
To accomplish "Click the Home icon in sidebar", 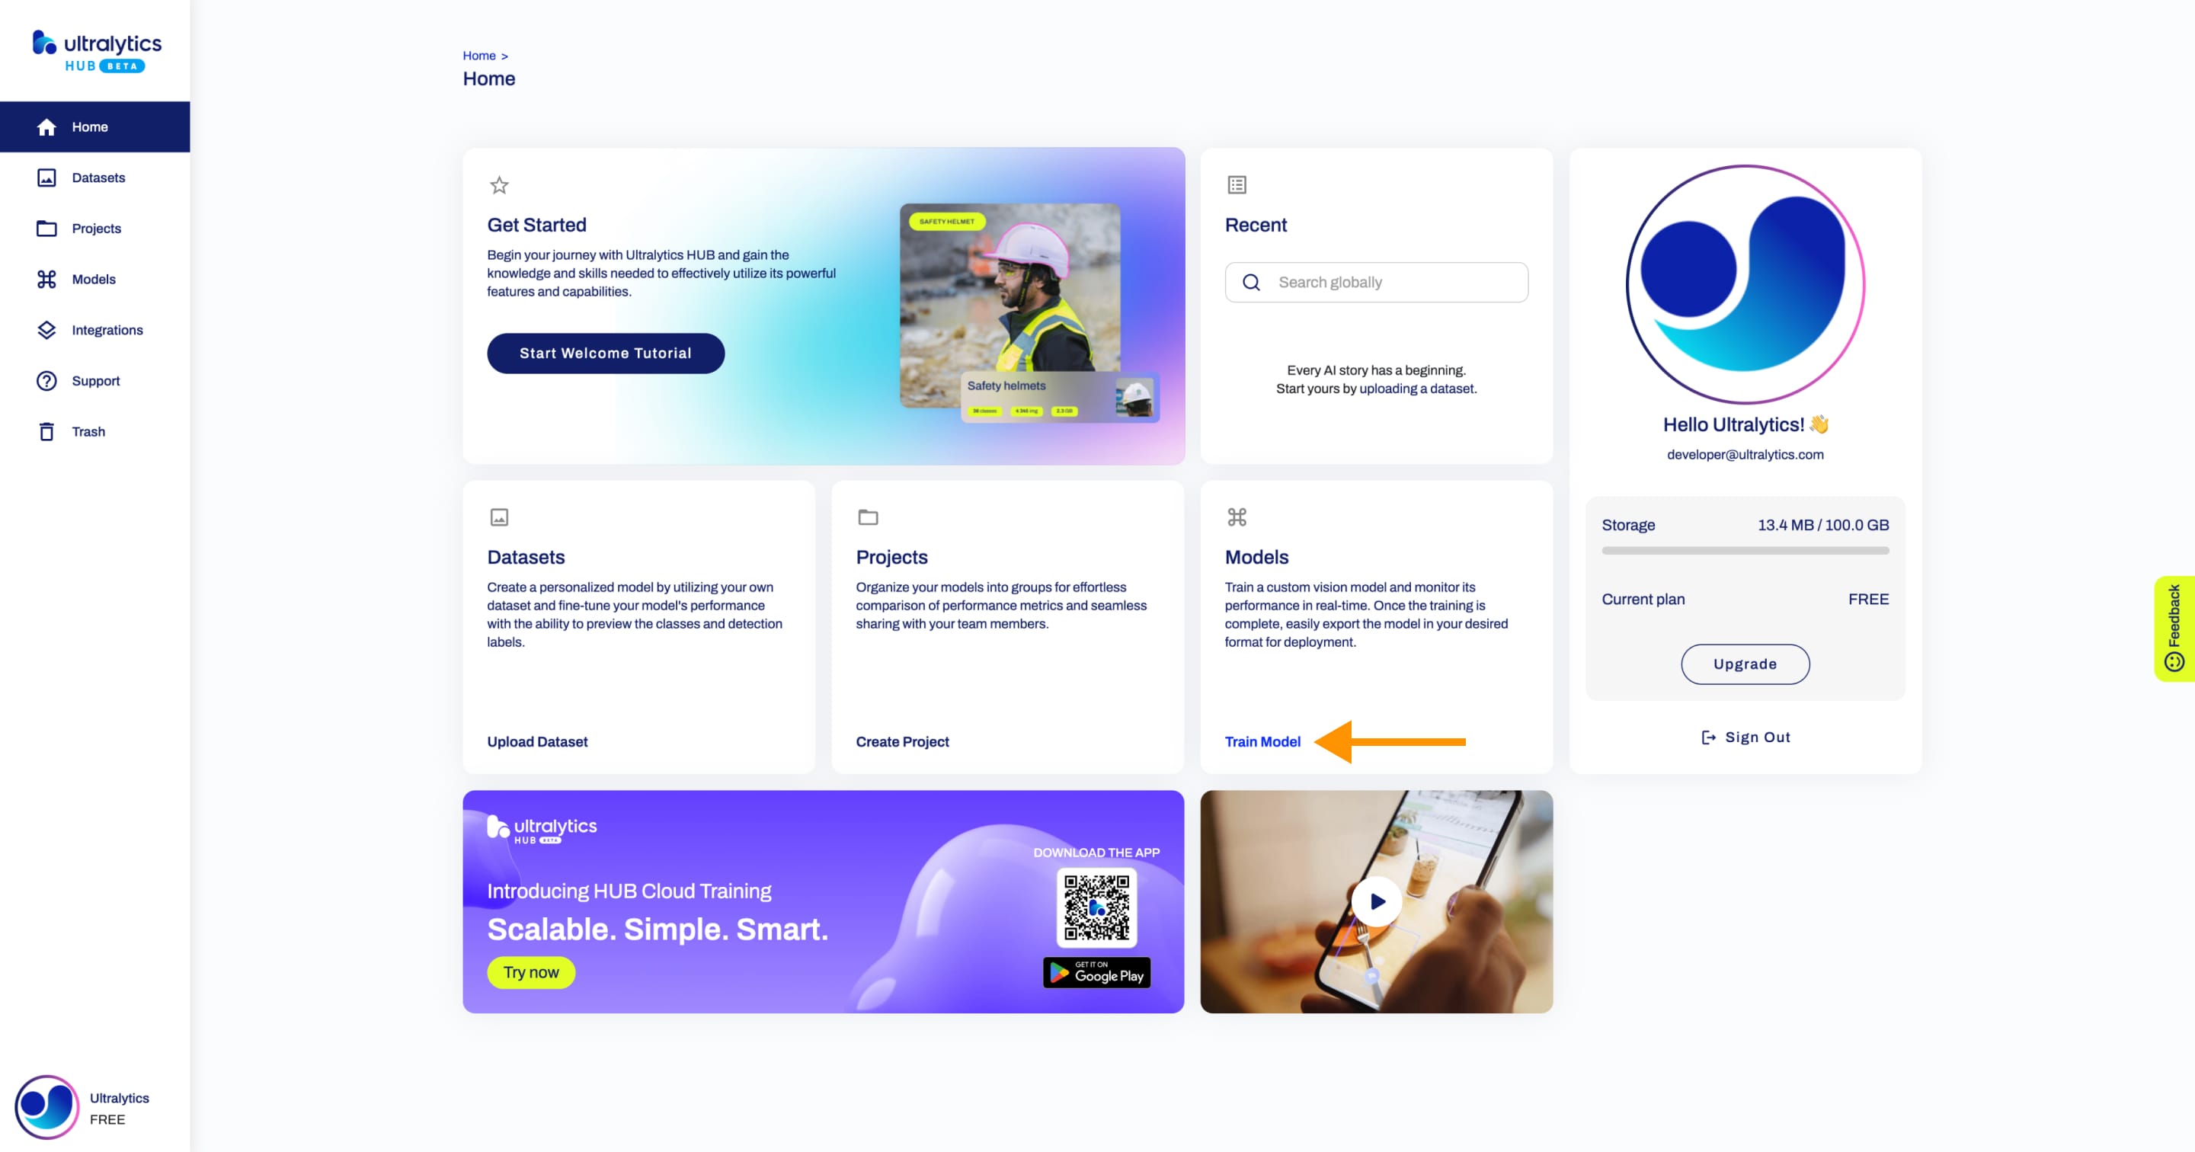I will [46, 126].
